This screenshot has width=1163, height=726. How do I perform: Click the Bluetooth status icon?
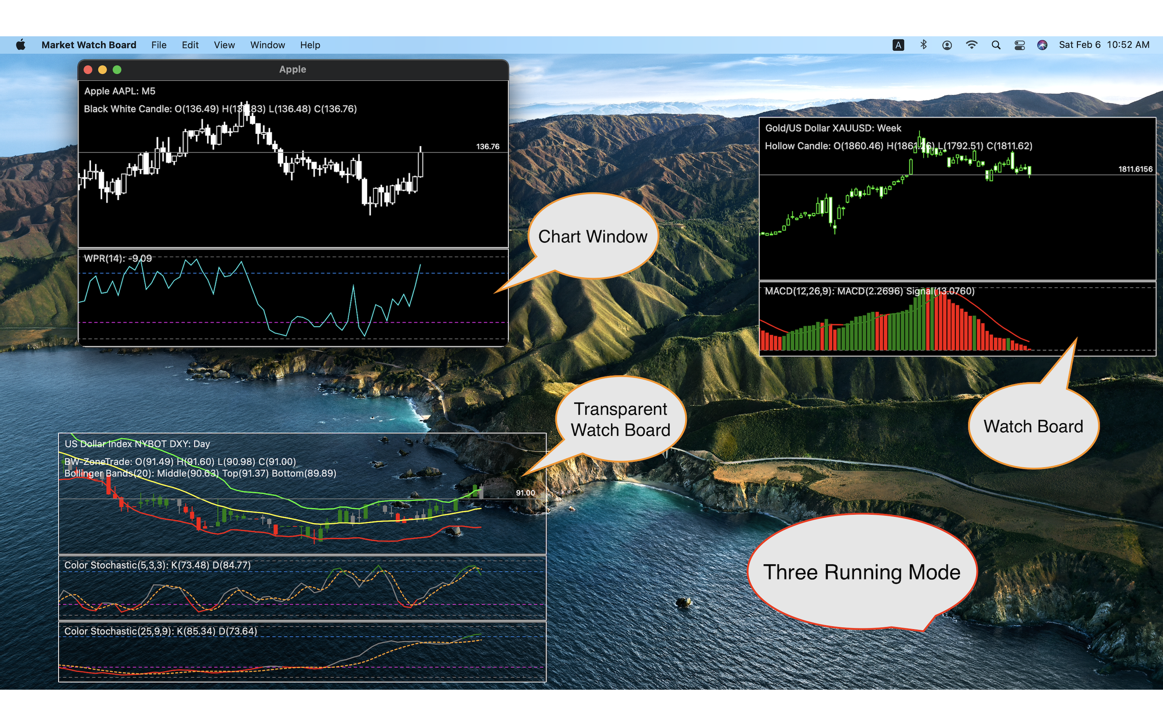pos(923,45)
